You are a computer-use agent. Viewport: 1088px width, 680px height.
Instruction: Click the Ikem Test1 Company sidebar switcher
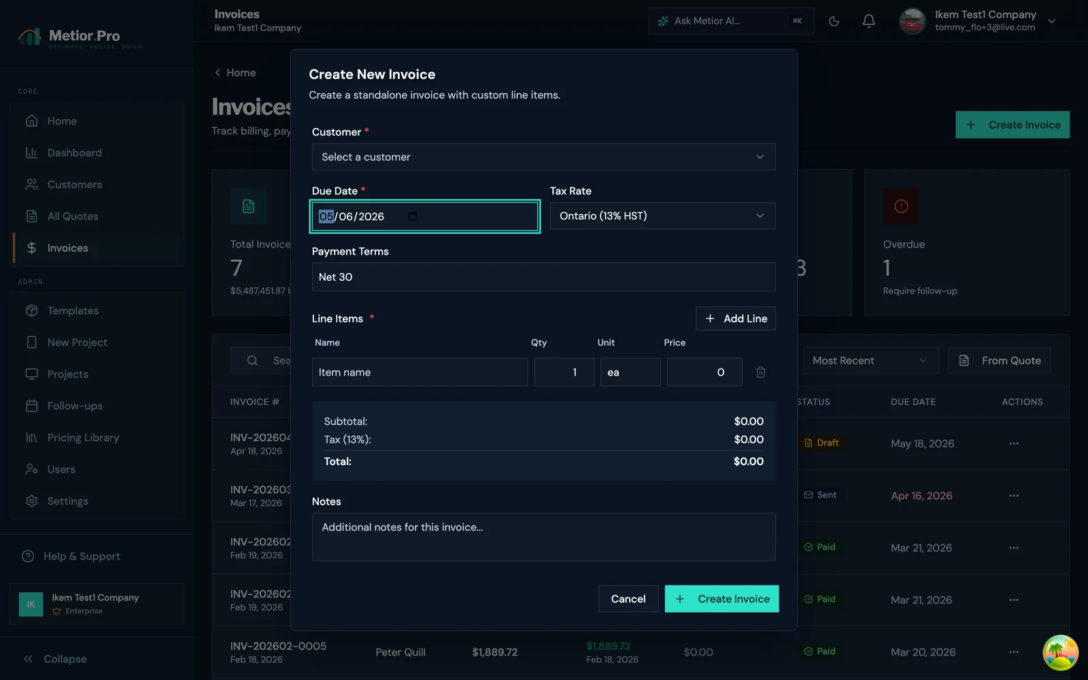point(97,604)
